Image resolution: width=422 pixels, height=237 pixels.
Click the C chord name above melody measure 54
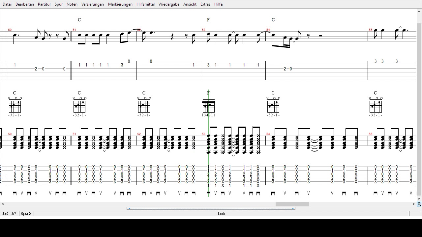tap(273, 20)
